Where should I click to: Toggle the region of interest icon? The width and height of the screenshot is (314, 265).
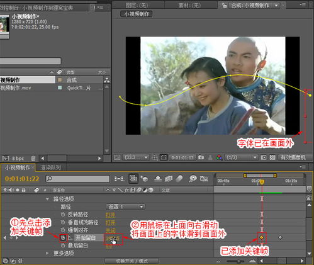coord(263,157)
